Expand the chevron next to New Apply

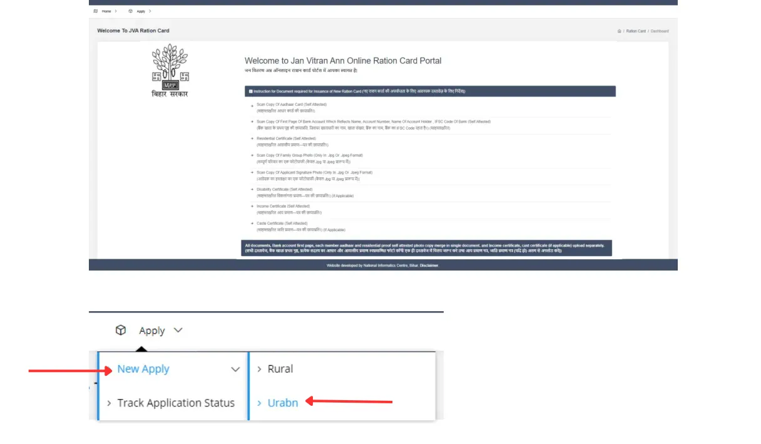point(235,369)
